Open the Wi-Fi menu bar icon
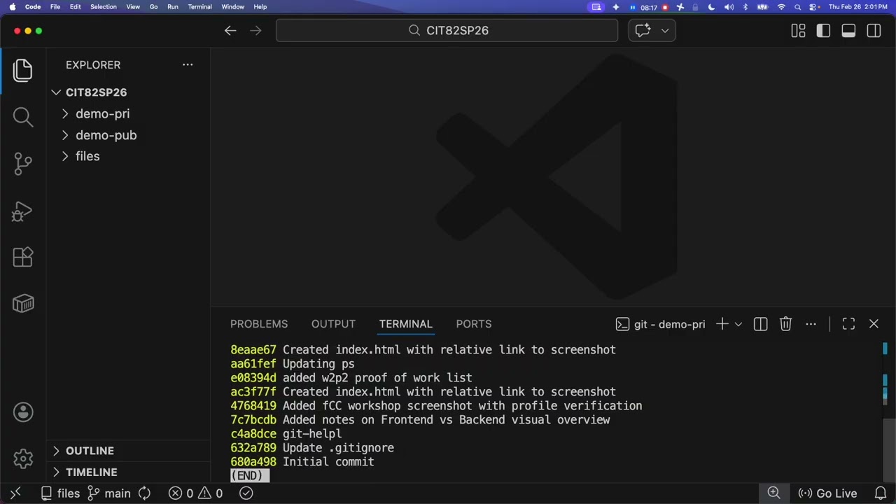 [x=781, y=7]
